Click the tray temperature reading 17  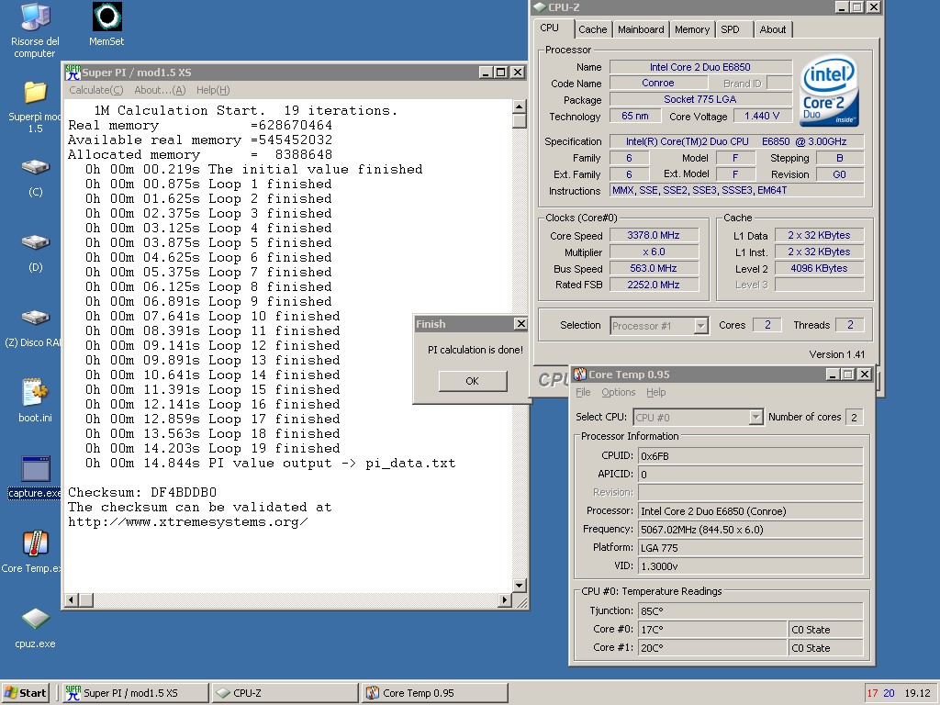click(872, 693)
